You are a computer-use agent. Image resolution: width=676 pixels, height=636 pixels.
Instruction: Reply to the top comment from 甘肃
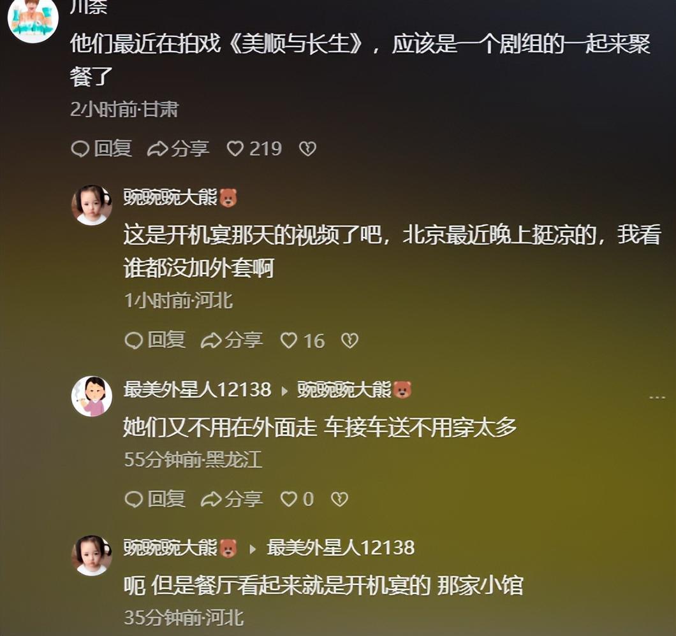pyautogui.click(x=101, y=148)
